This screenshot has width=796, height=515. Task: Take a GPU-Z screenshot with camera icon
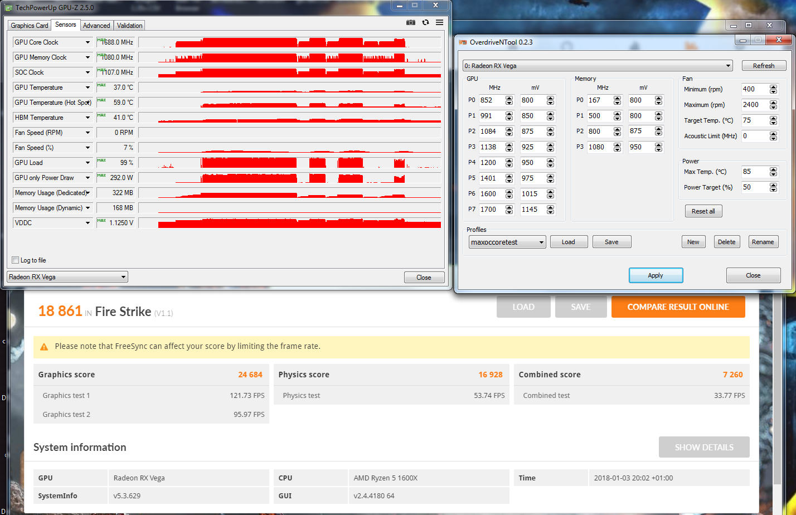coord(411,22)
